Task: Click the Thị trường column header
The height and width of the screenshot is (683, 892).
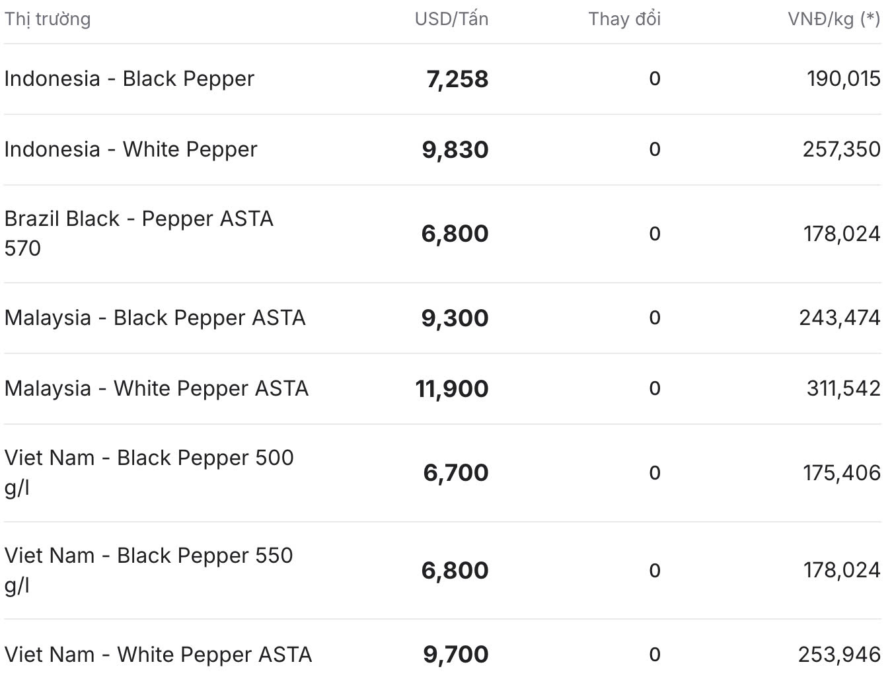Action: [x=48, y=19]
